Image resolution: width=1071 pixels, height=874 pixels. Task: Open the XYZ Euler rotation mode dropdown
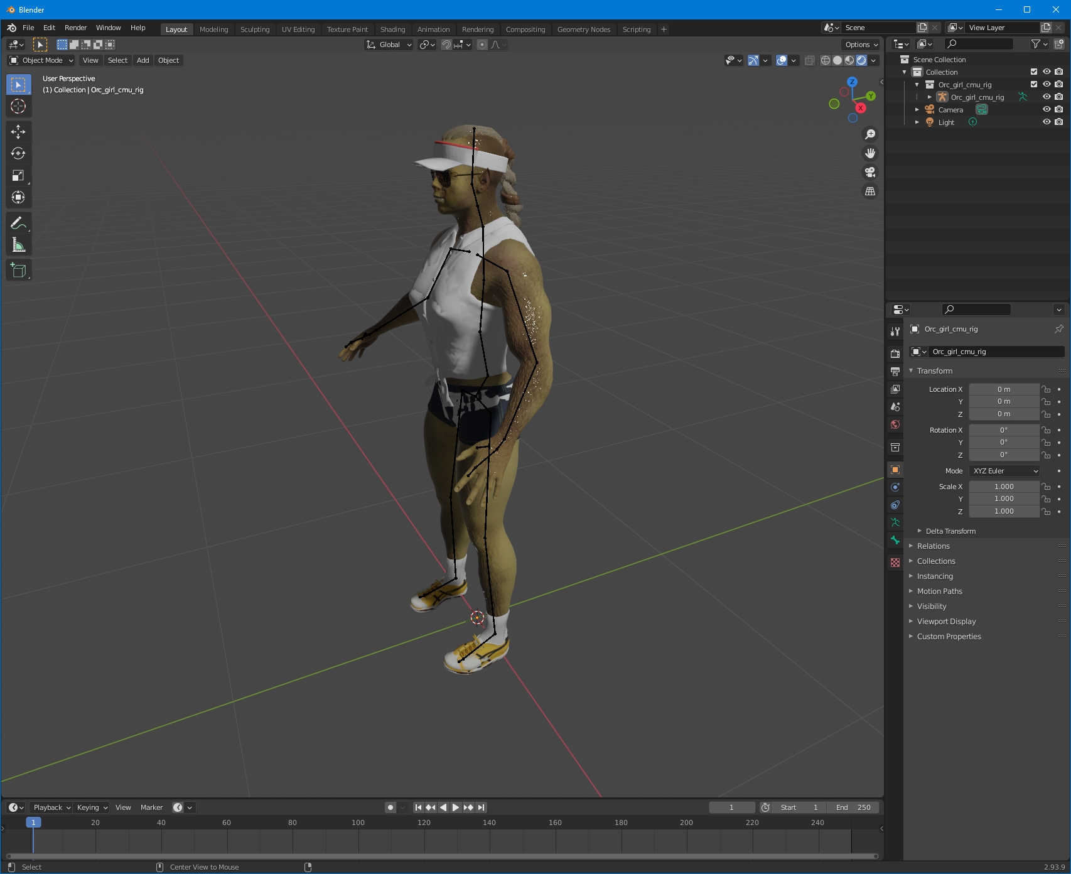[1004, 471]
